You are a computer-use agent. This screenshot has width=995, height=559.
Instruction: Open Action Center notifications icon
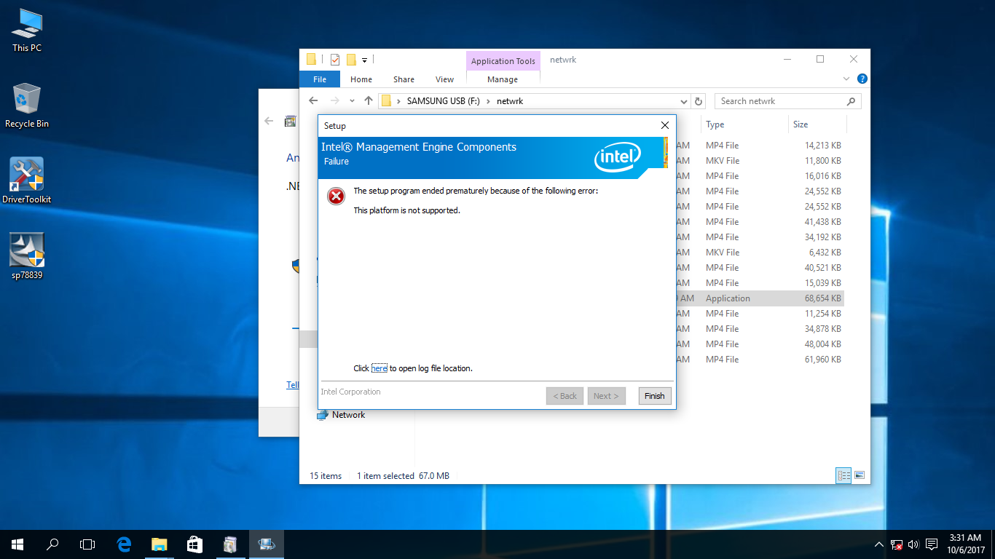(931, 544)
